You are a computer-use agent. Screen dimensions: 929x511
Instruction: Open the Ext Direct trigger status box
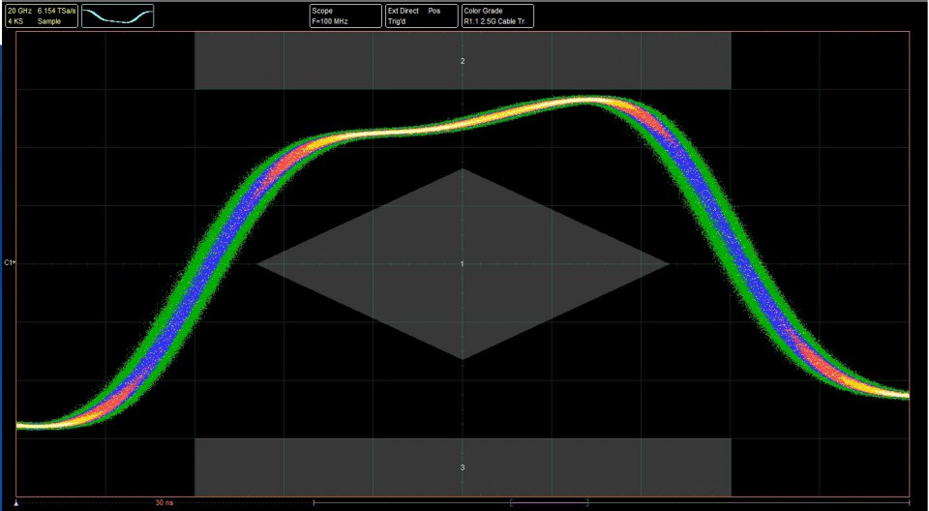click(x=420, y=15)
